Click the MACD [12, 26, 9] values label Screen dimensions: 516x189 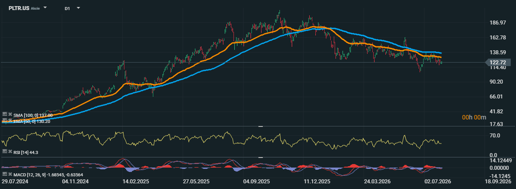tap(48, 175)
